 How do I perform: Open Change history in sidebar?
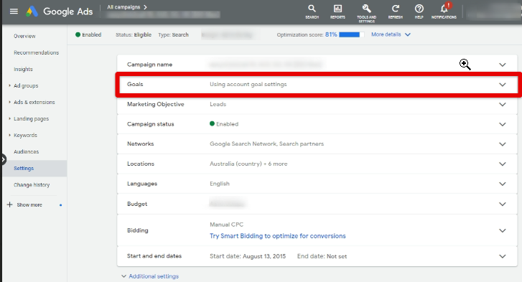32,185
